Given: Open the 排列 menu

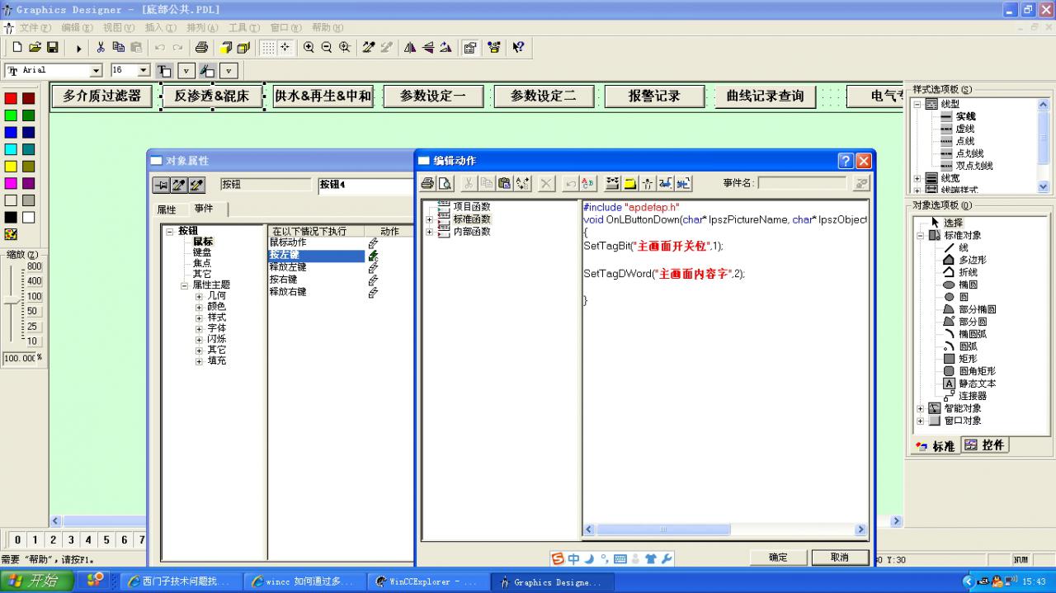Looking at the screenshot, I should [x=203, y=27].
